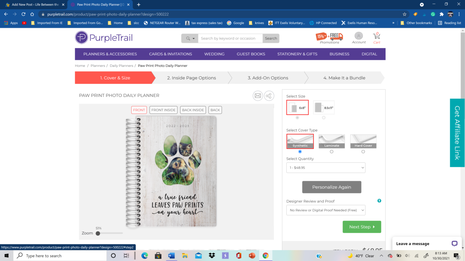This screenshot has width=465, height=261.
Task: Go to step 4 Make It a Bundle
Action: tap(344, 78)
